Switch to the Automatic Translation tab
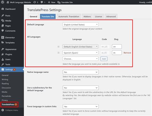152x116 pixels. click(69, 17)
